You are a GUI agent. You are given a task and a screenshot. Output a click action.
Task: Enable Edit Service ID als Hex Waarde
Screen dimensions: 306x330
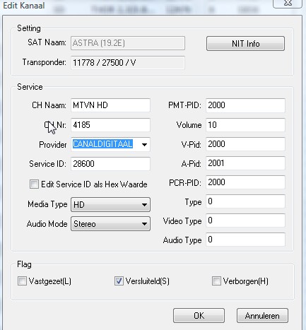pos(34,184)
